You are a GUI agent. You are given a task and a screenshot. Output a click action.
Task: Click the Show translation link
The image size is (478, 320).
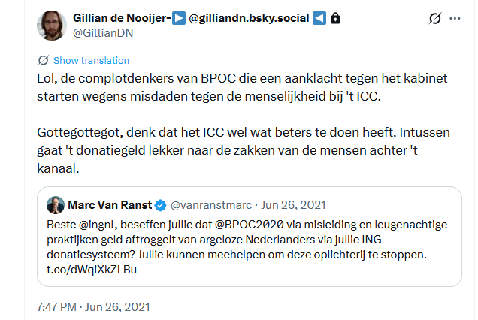(91, 60)
